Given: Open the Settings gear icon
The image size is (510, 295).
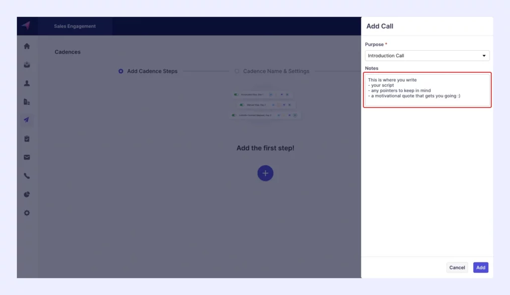Looking at the screenshot, I should click(x=27, y=213).
